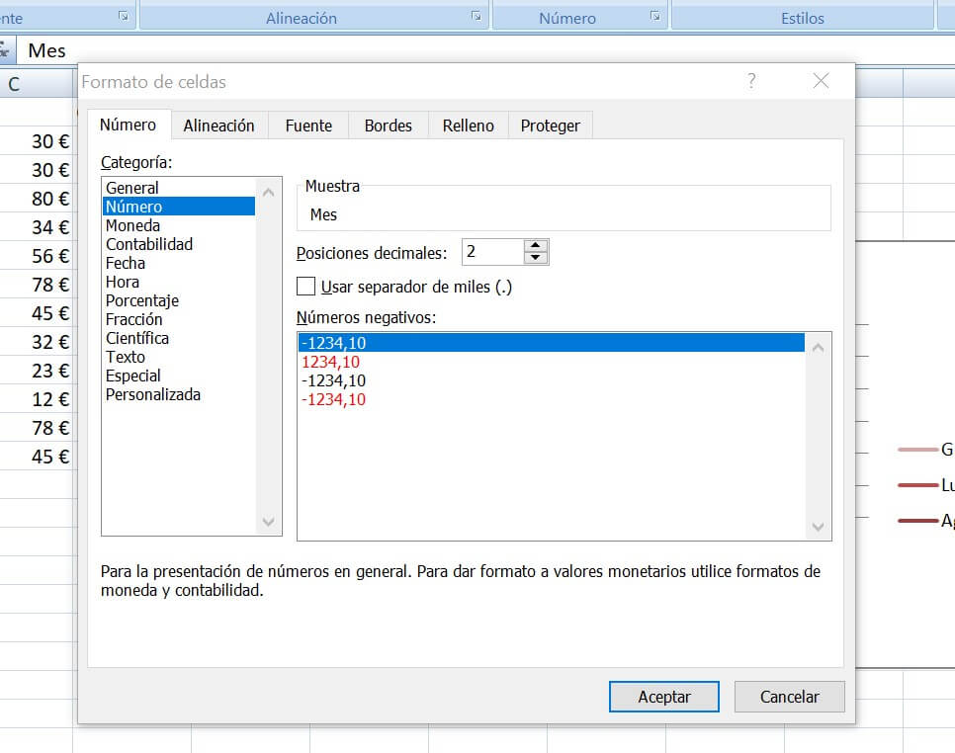Open the Relleno tab
Image resolution: width=955 pixels, height=753 pixels.
click(467, 125)
